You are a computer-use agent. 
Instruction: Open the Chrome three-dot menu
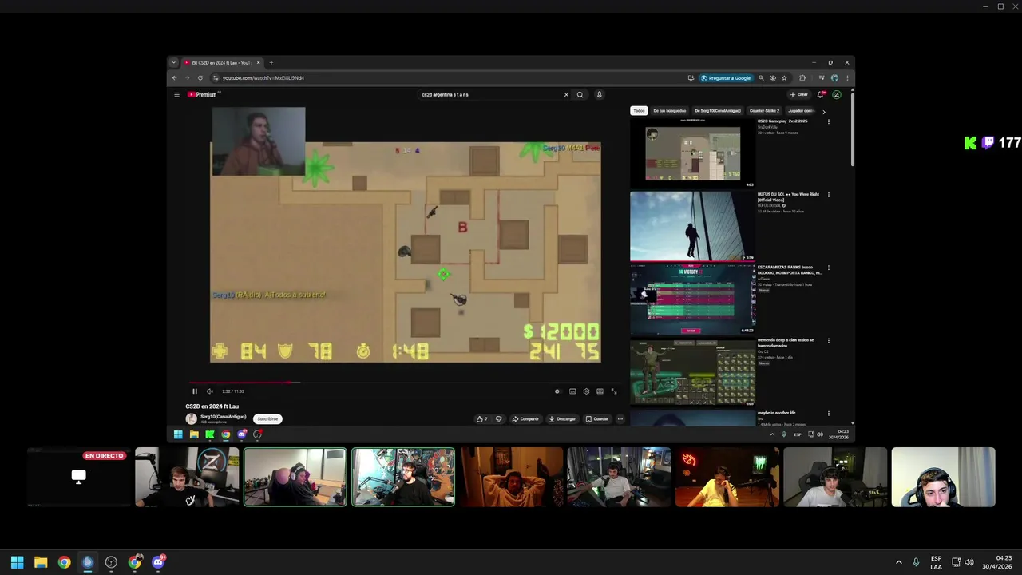point(846,78)
